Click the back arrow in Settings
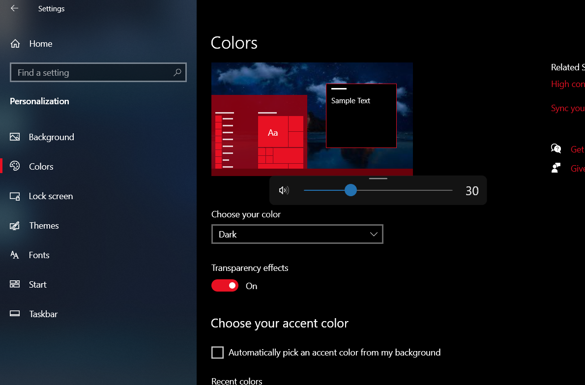This screenshot has height=385, width=585. (14, 8)
